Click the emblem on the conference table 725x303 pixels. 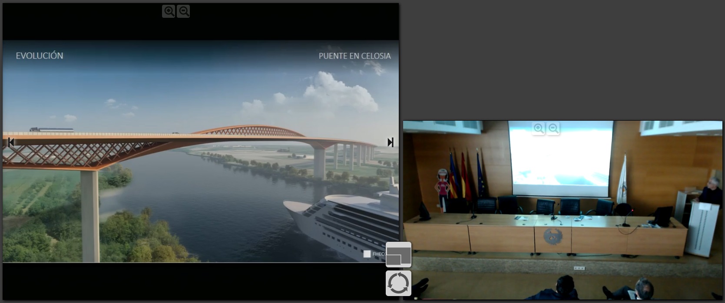pyautogui.click(x=553, y=237)
